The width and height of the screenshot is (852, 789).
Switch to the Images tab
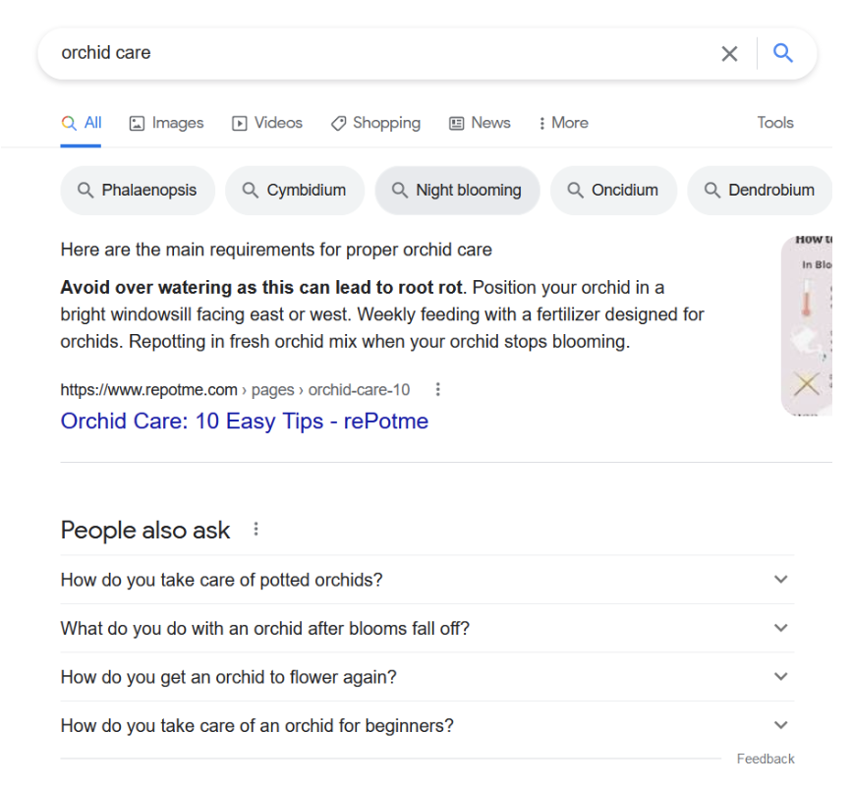click(x=166, y=123)
